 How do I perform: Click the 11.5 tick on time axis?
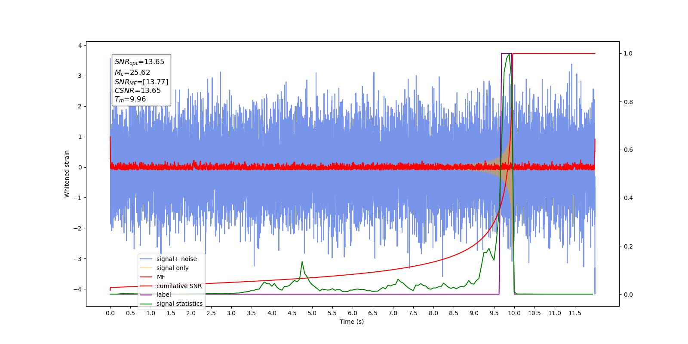(575, 313)
